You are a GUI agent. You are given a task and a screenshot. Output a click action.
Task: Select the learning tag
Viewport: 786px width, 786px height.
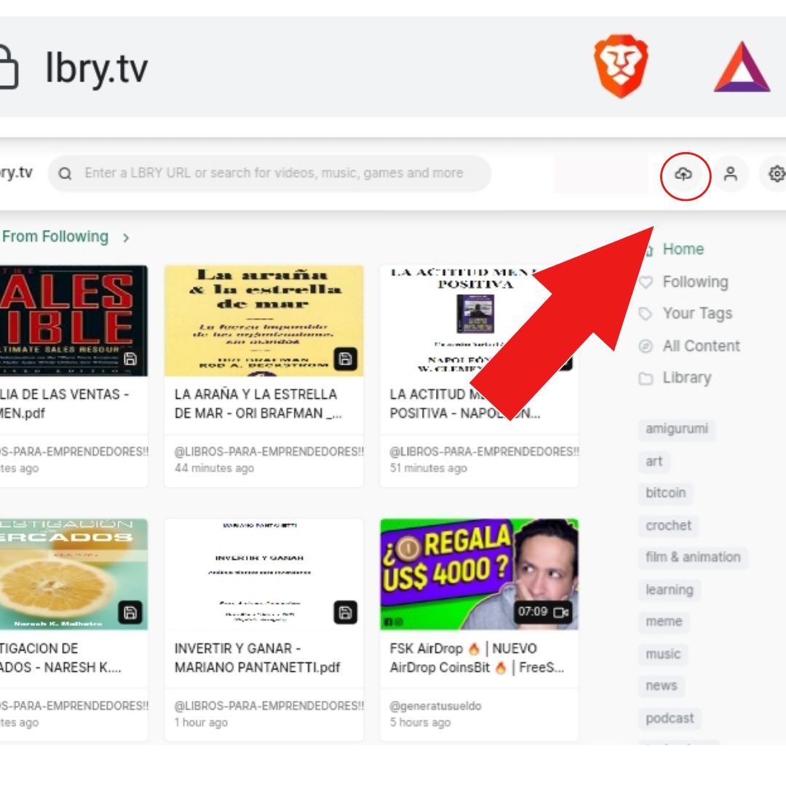pos(670,589)
